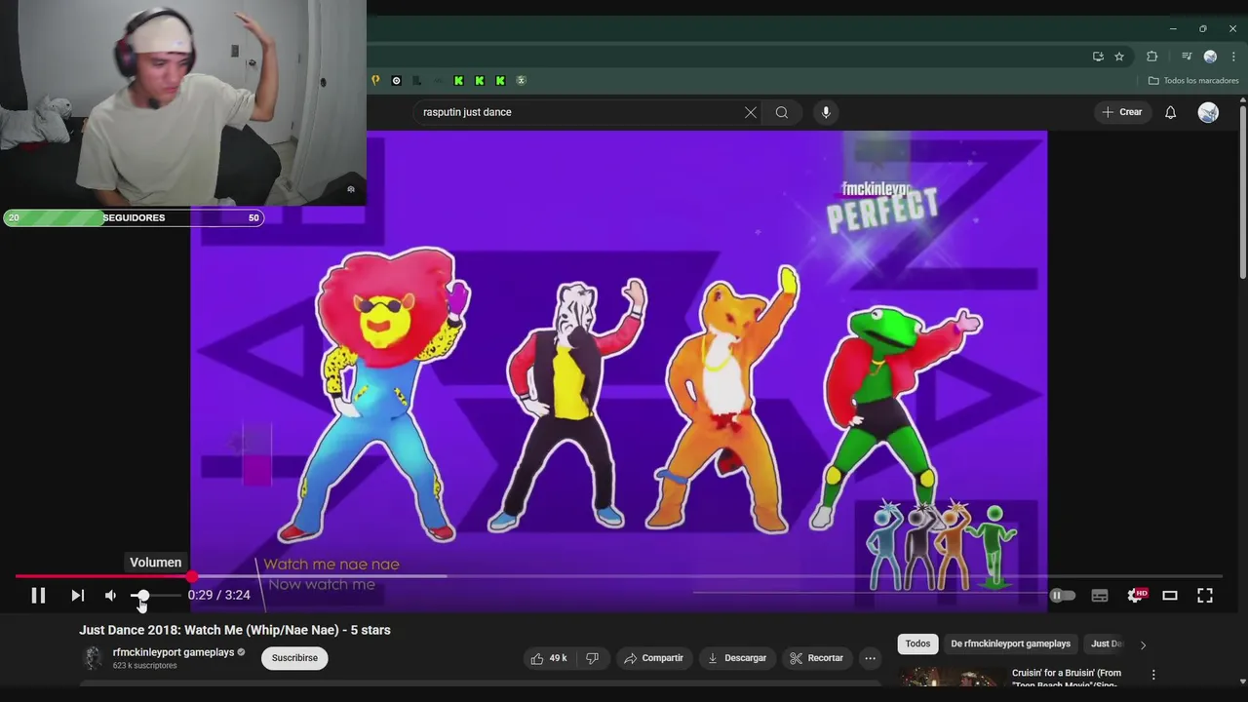Image resolution: width=1248 pixels, height=702 pixels.
Task: Click the Compartir button
Action: [x=654, y=658]
